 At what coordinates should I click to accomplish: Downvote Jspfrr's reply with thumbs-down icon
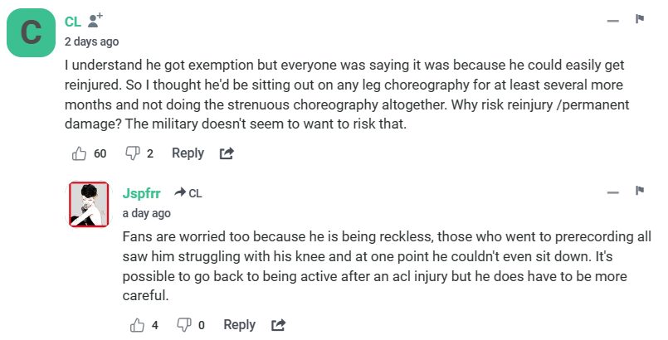click(184, 325)
